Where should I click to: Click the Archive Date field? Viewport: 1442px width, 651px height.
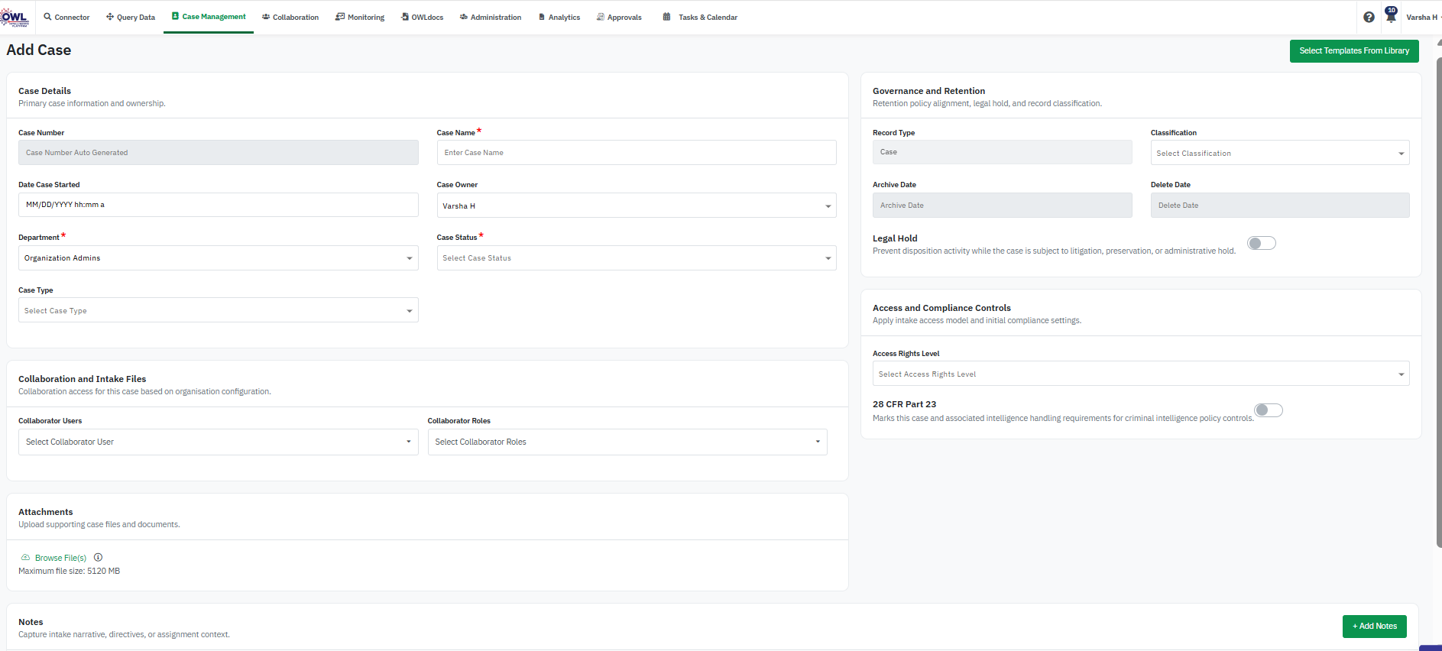pos(1003,205)
